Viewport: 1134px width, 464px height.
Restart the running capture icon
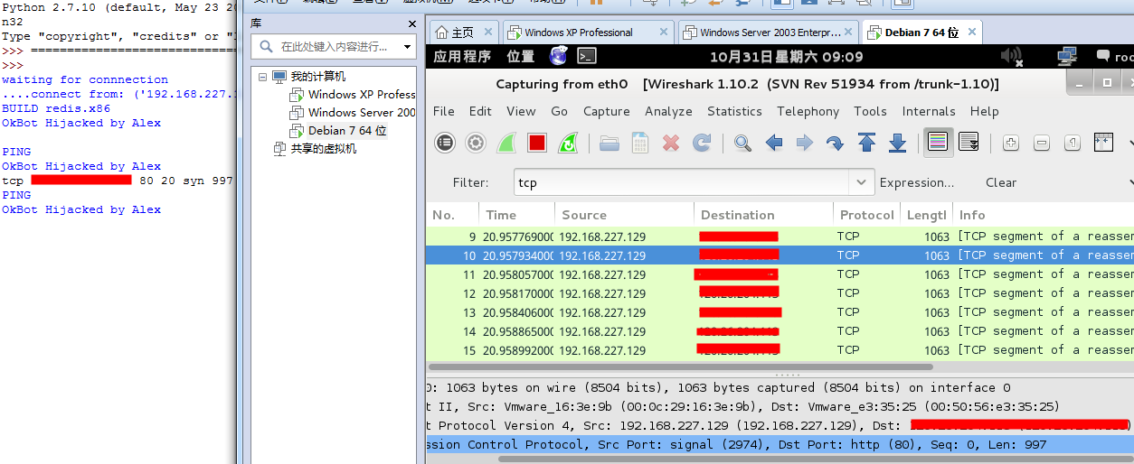point(568,143)
